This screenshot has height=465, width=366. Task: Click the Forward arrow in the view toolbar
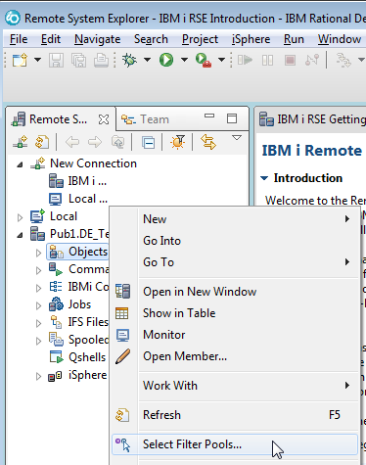(x=95, y=142)
